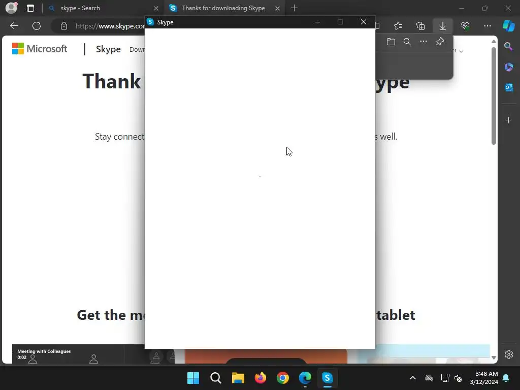The height and width of the screenshot is (390, 520).
Task: Open the clock showing 3:48 AM
Action: [x=484, y=378]
